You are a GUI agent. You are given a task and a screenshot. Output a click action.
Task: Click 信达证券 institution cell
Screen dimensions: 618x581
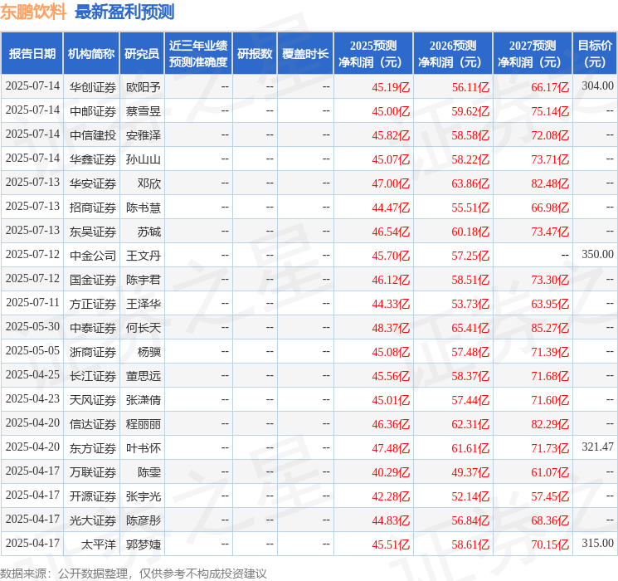click(x=93, y=424)
